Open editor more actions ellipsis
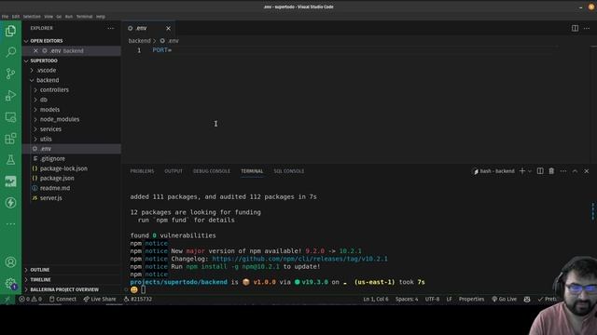597x335 pixels. [x=587, y=28]
